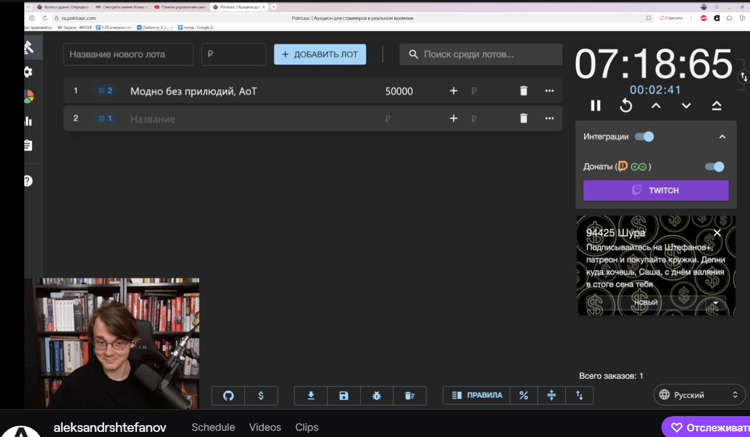The width and height of the screenshot is (750, 437).
Task: Switch to the Панель управления browser tab
Action: (181, 7)
